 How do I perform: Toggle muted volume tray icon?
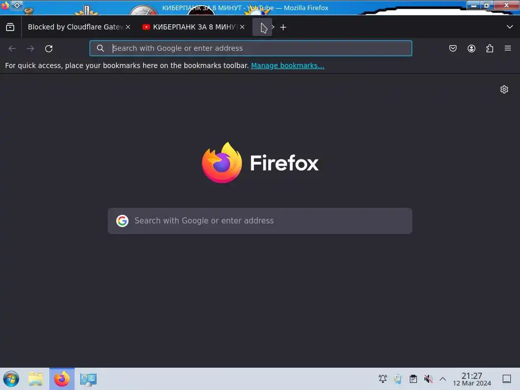(x=429, y=379)
